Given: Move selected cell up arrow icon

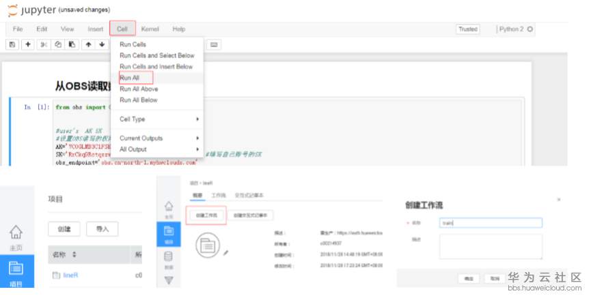Looking at the screenshot, I should (x=88, y=44).
